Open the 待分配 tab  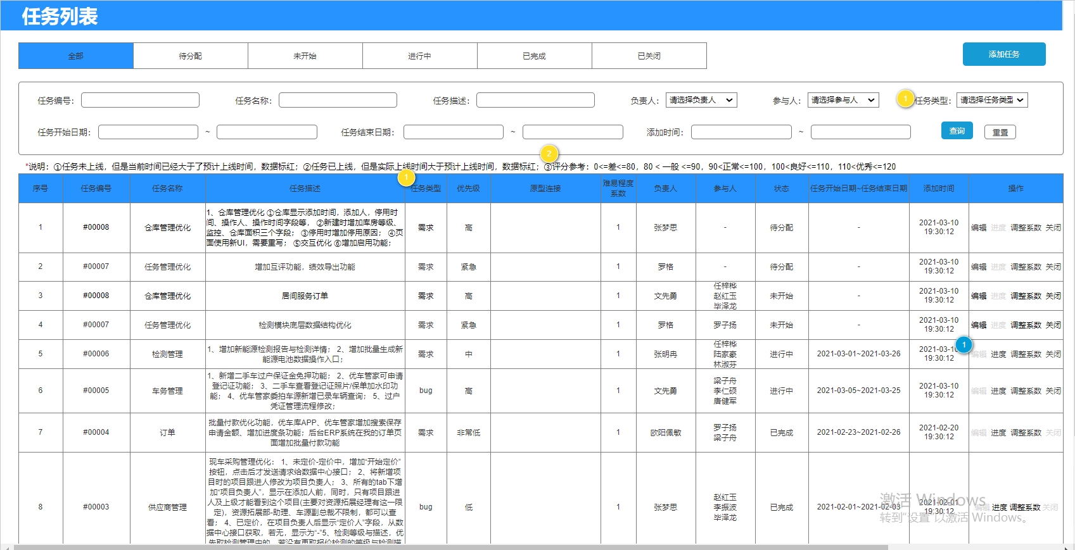191,56
